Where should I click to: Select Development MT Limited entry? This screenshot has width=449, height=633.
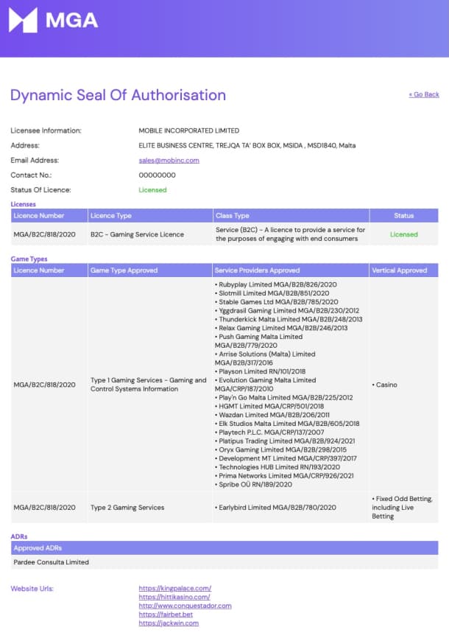pos(286,458)
